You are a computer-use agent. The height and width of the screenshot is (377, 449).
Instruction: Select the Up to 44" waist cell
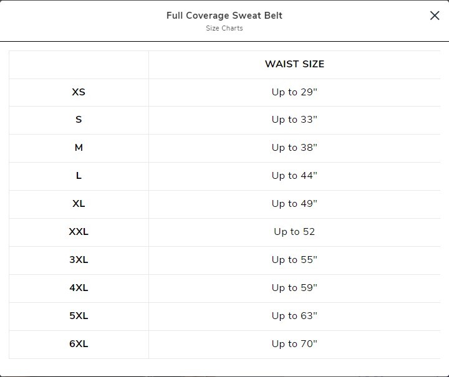point(294,176)
